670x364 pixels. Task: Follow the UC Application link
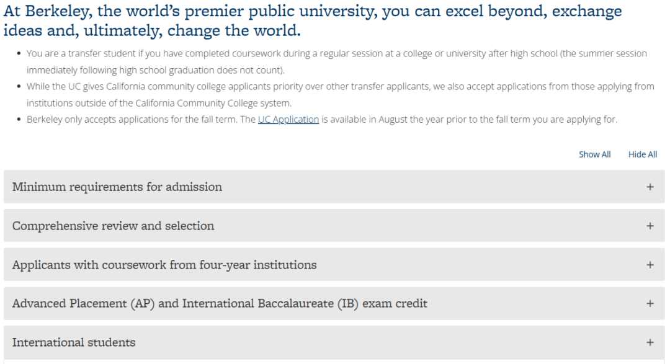click(x=288, y=120)
